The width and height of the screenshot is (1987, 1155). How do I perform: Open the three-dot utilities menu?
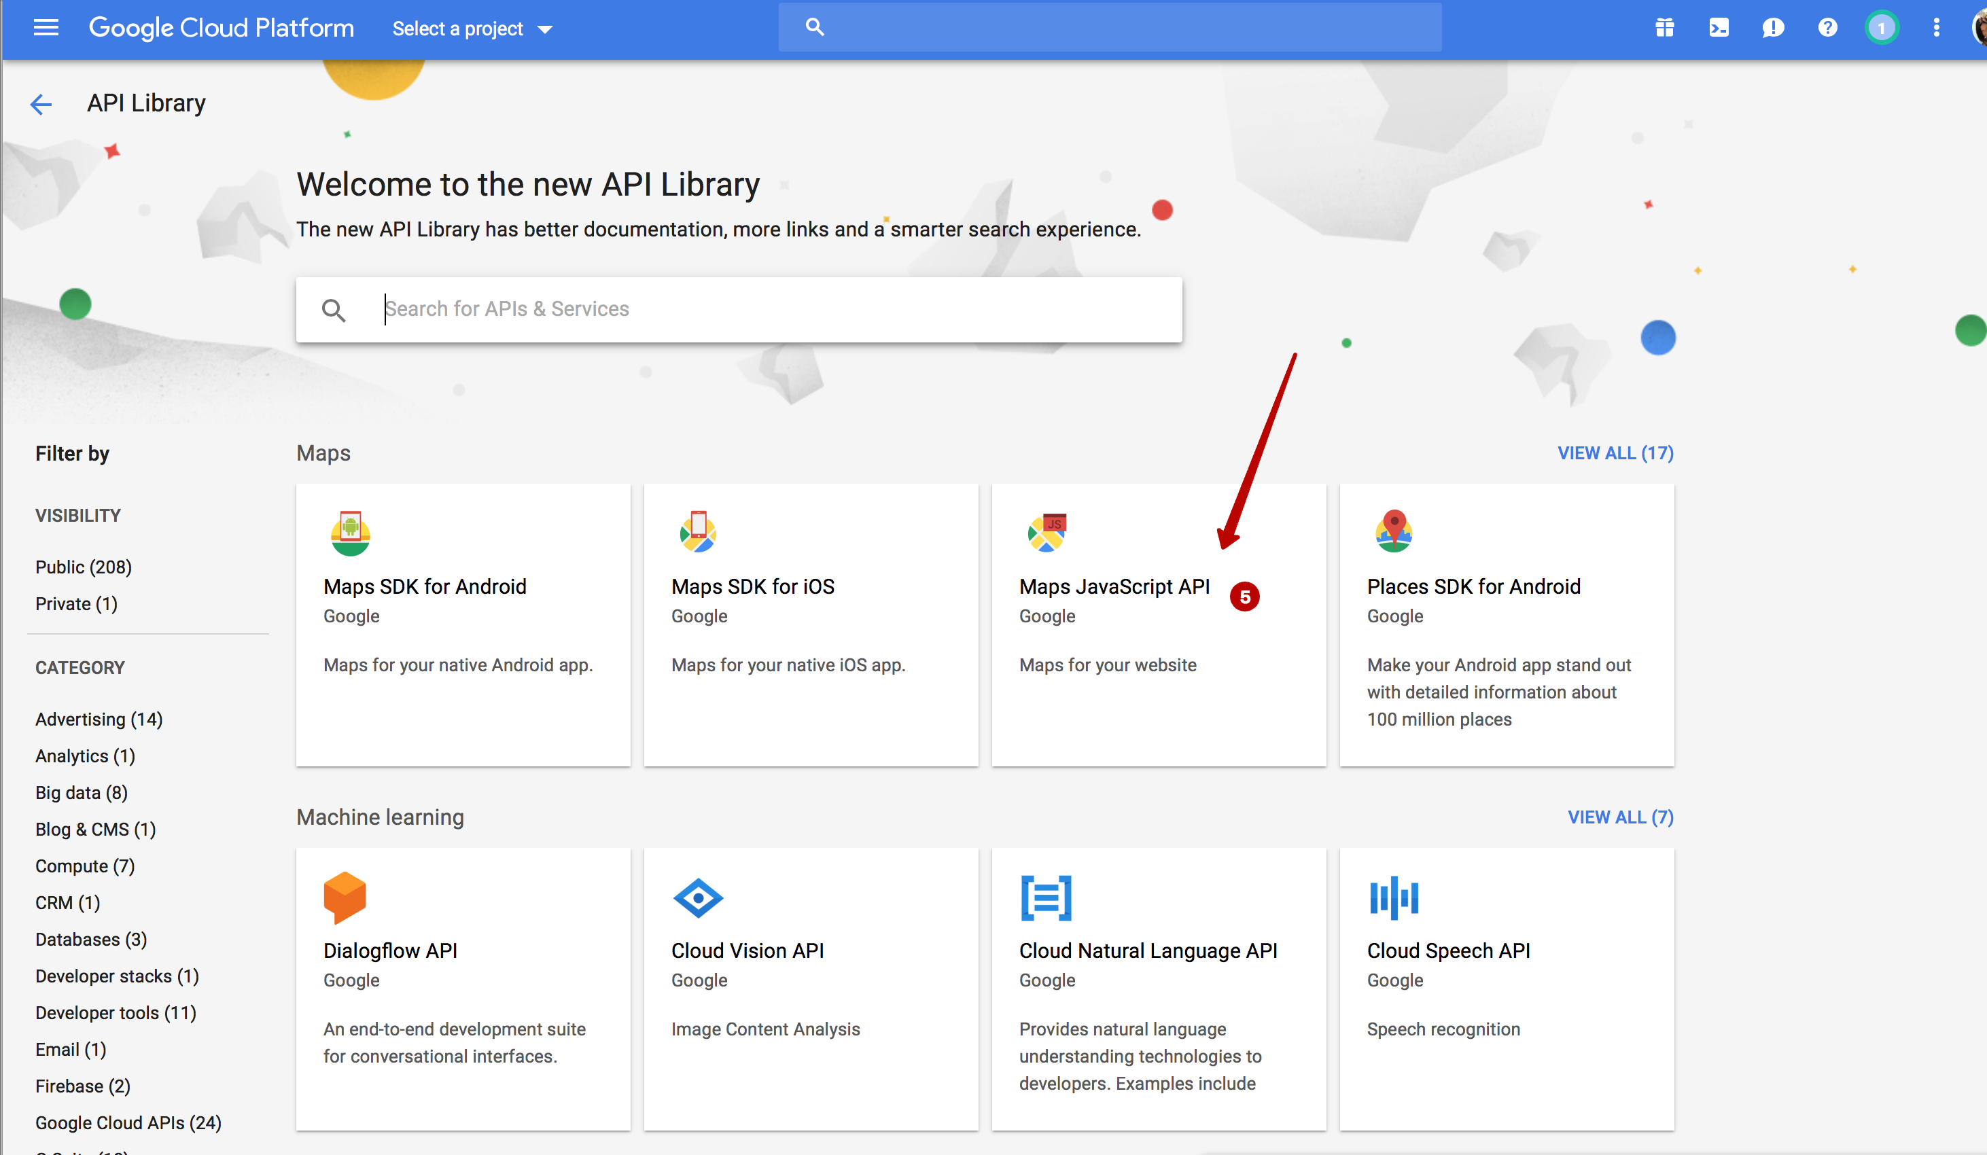click(x=1936, y=29)
